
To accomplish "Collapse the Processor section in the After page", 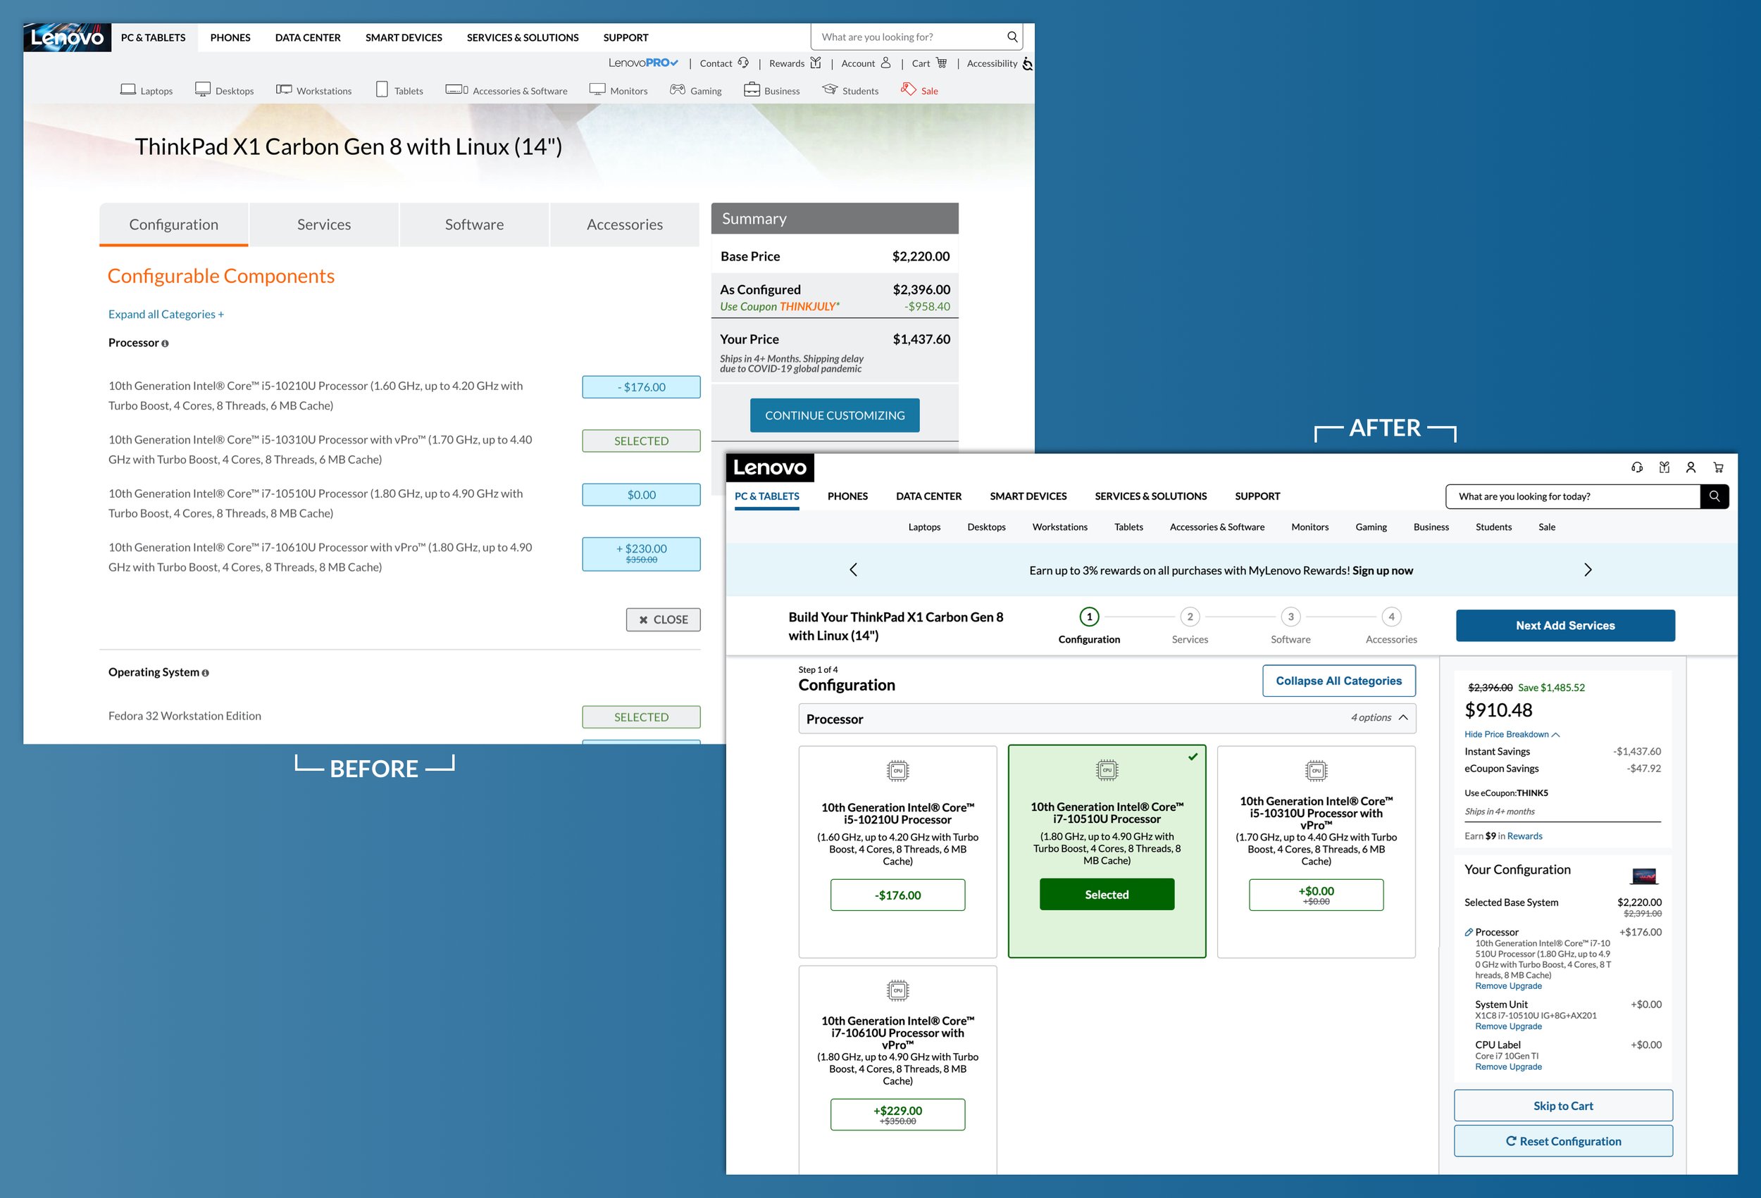I will pyautogui.click(x=1107, y=719).
